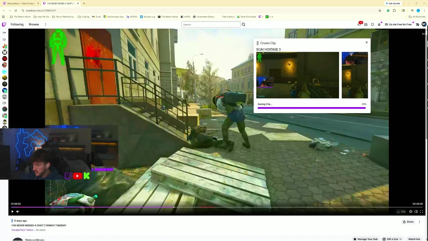Switch to the WatsonWorks Video Producer browser tab

pyautogui.click(x=21, y=3)
